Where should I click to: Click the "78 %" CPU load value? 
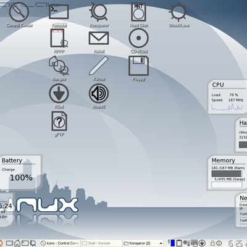pyautogui.click(x=233, y=95)
